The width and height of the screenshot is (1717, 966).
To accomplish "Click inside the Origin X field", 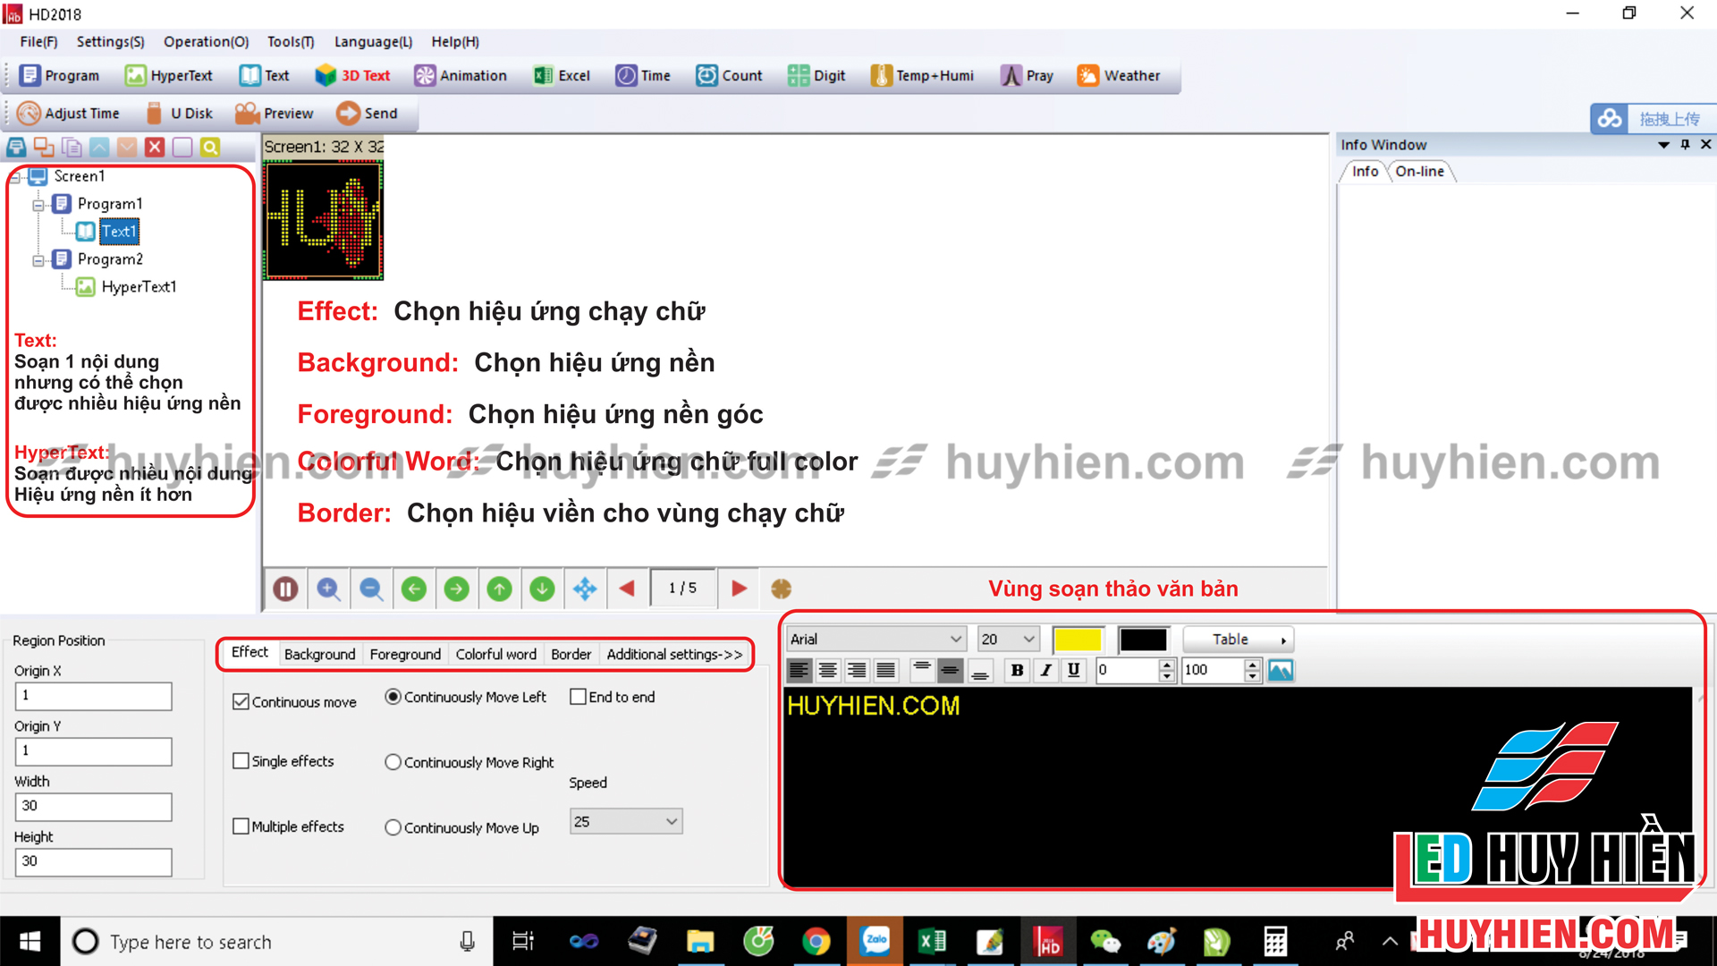I will coord(93,696).
